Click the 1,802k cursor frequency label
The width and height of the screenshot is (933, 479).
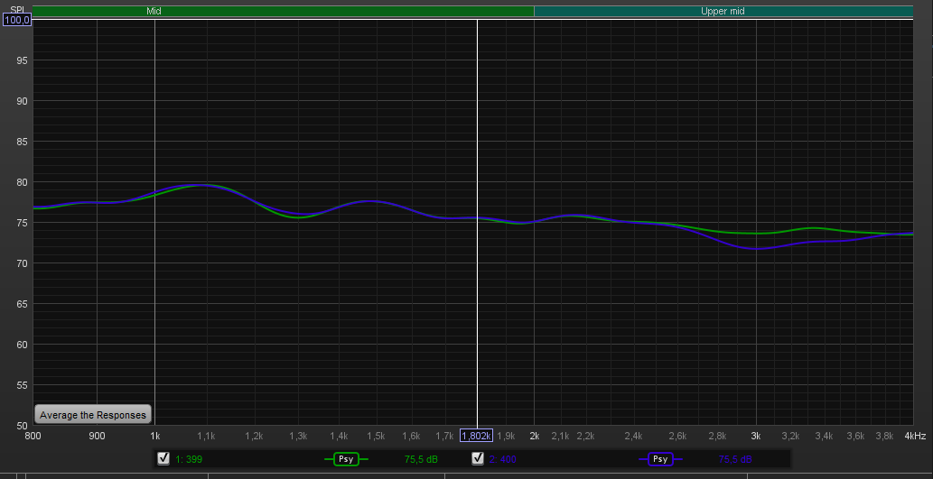coord(476,437)
